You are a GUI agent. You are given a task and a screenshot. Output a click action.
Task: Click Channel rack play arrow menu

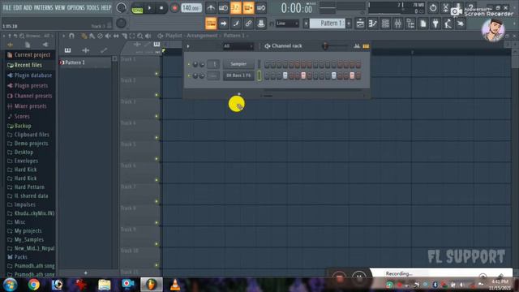pos(188,46)
